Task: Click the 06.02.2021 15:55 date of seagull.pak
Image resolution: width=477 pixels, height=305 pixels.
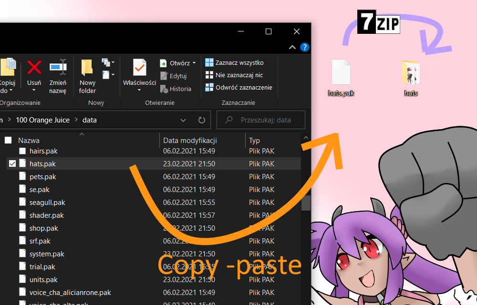Action: (189, 203)
